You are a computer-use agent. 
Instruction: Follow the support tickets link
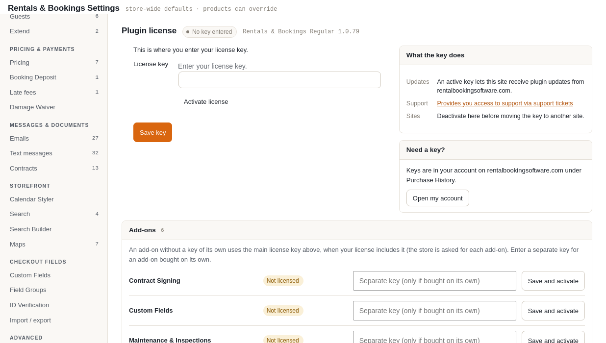[x=505, y=103]
